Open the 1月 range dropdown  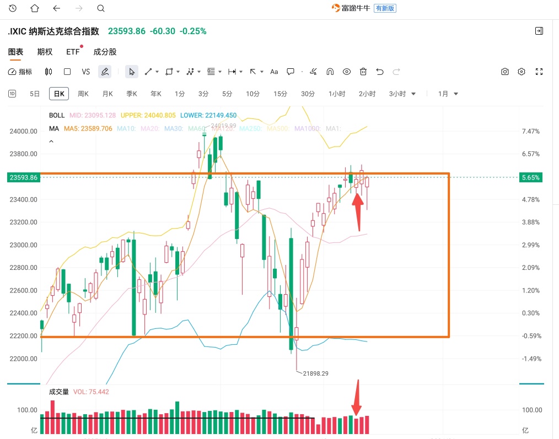pyautogui.click(x=448, y=94)
